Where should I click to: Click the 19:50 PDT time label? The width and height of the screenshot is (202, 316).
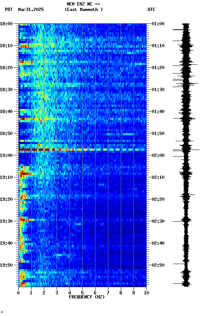[6, 265]
